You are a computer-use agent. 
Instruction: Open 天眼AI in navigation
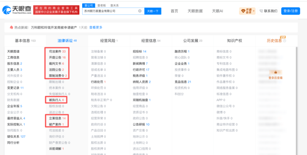click(x=217, y=11)
